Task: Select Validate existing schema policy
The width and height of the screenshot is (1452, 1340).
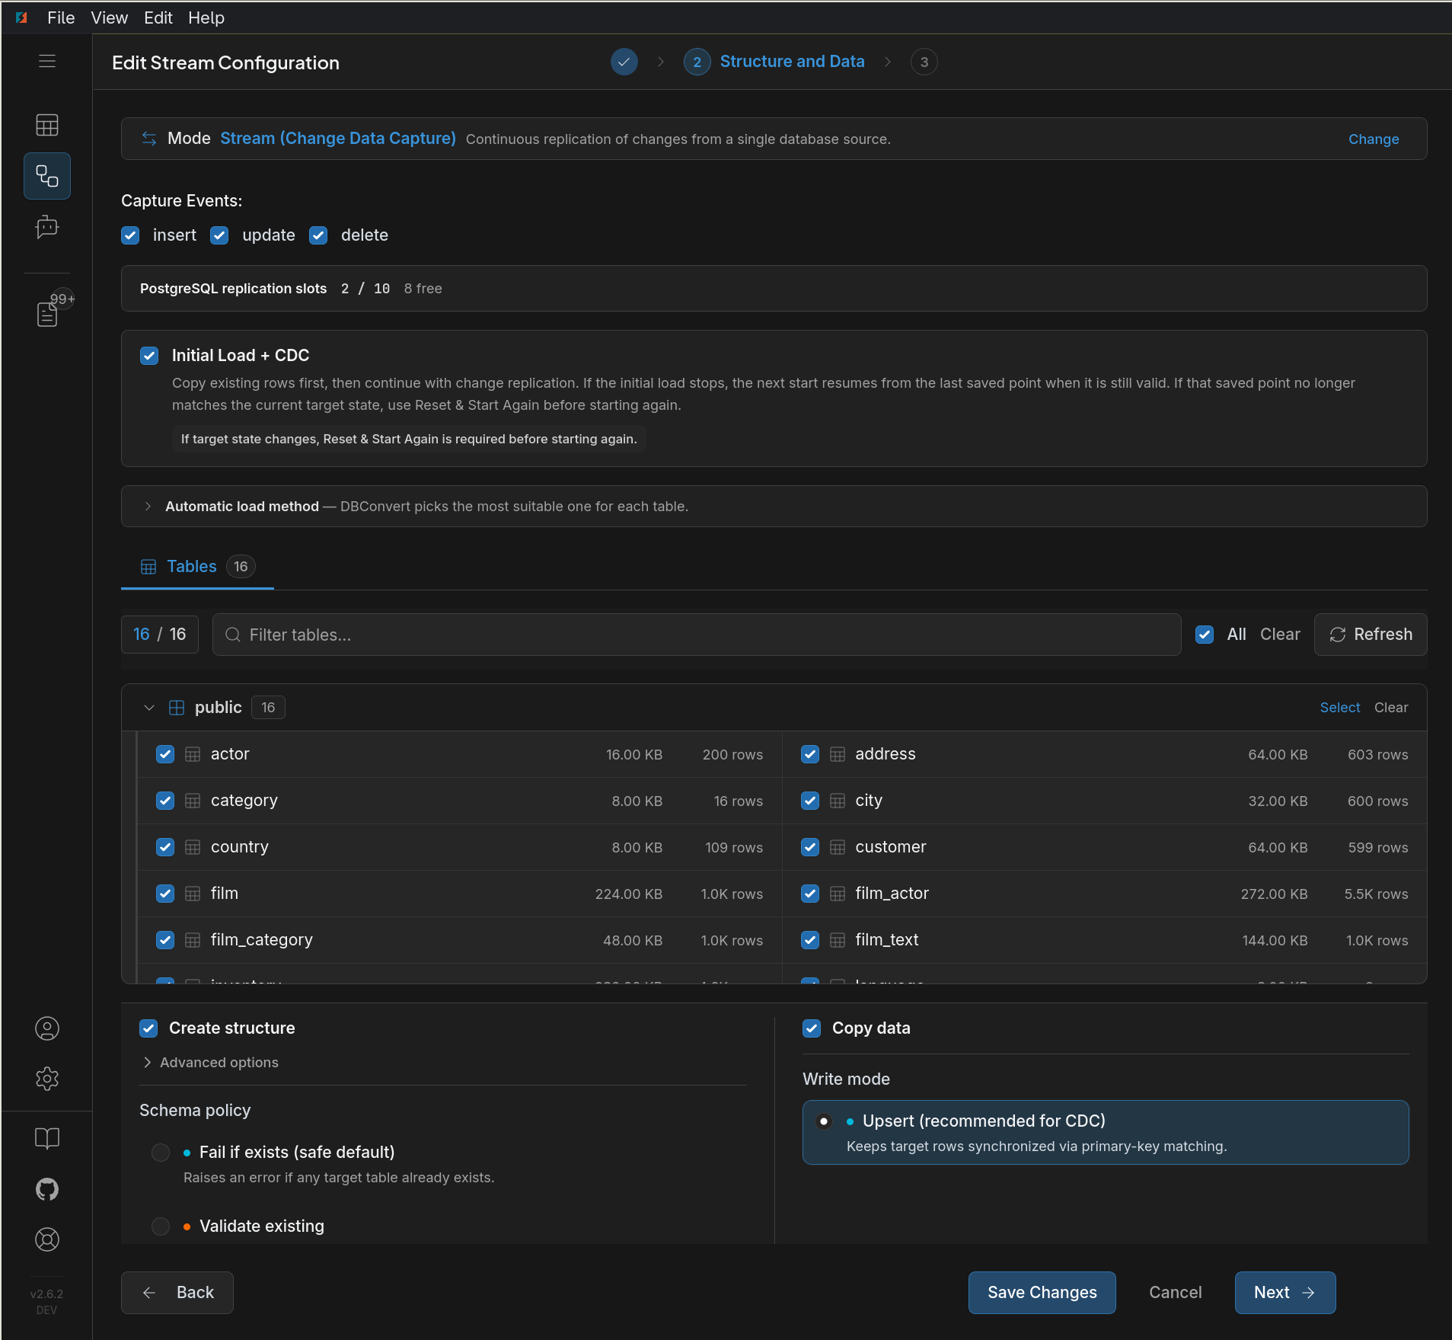Action: point(161,1226)
